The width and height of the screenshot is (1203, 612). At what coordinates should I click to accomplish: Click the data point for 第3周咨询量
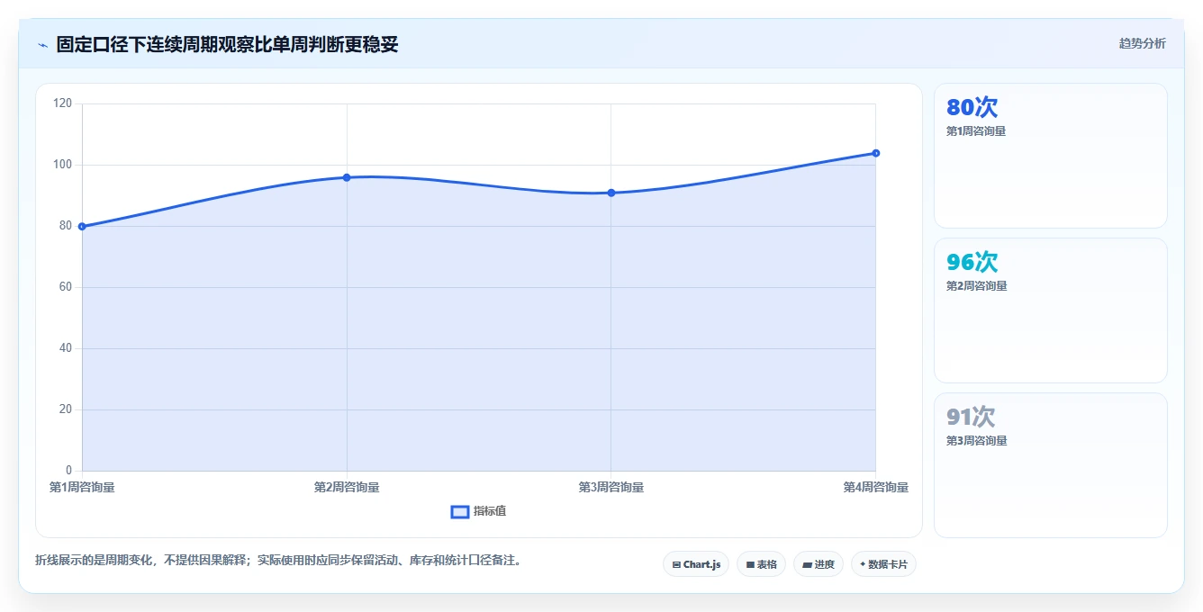tap(611, 193)
